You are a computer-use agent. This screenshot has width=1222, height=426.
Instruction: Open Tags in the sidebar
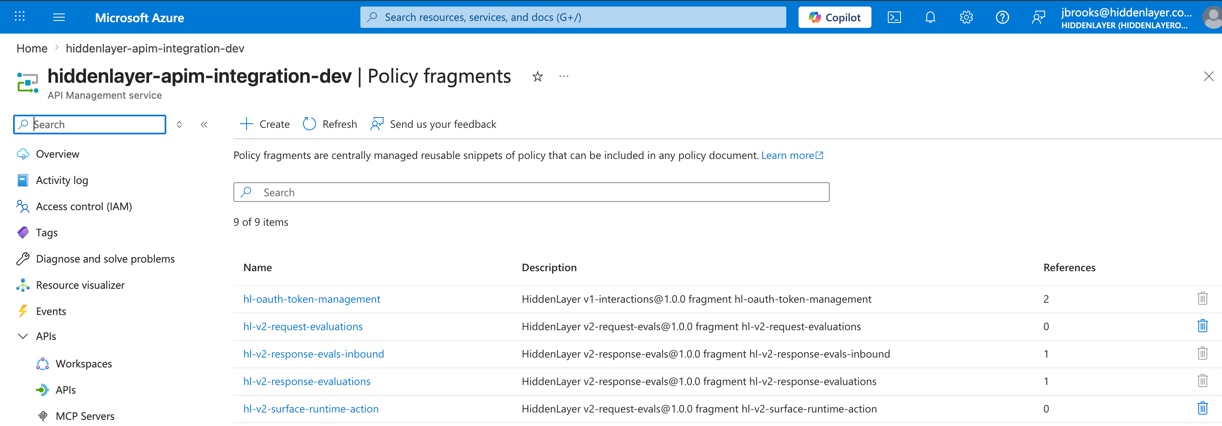(47, 232)
